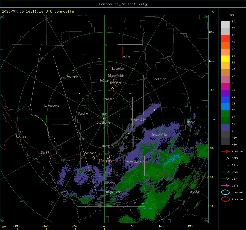Click the ThreeHills city label
246x230 pixels.
tap(137, 120)
